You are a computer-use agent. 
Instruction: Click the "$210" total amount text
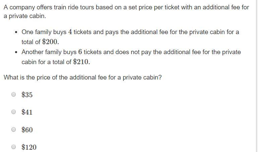[x=81, y=62]
